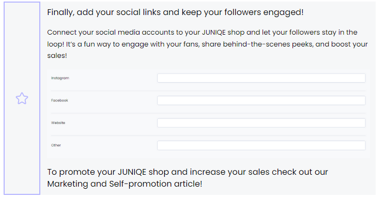Activate the Website URL input field
386x198 pixels.
(x=261, y=123)
